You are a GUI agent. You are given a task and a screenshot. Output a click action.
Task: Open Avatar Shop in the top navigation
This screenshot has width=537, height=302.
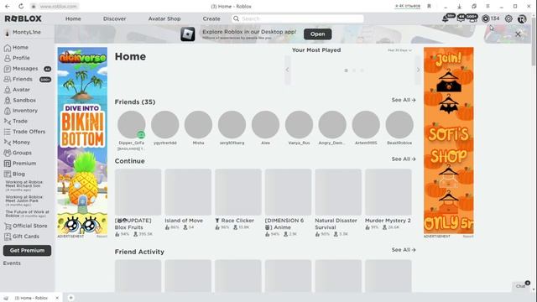tap(164, 18)
